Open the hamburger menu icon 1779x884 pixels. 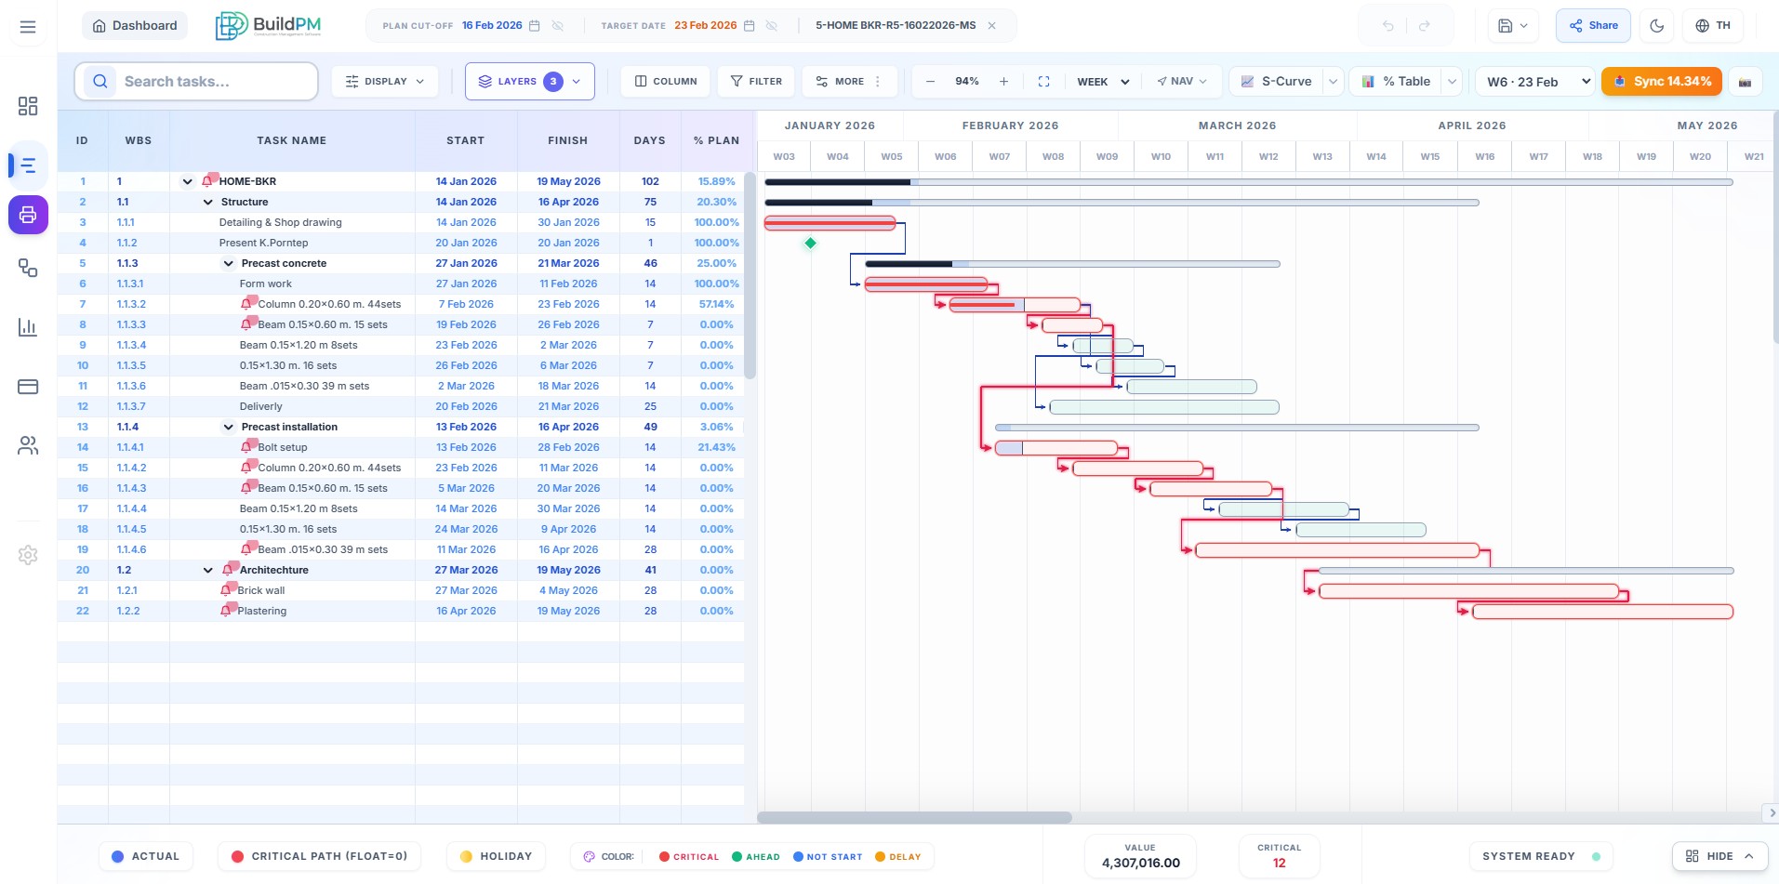28,26
